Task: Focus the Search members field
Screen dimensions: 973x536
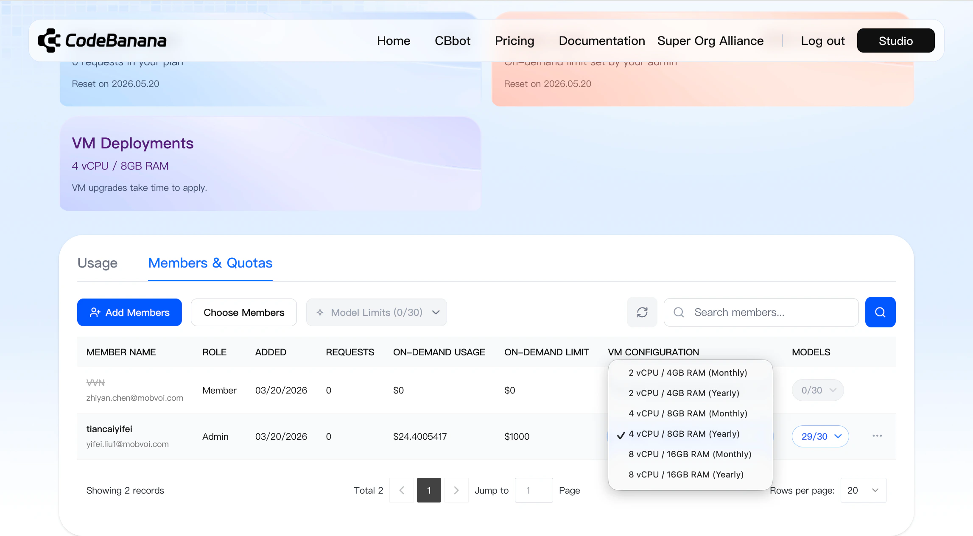Action: tap(761, 312)
